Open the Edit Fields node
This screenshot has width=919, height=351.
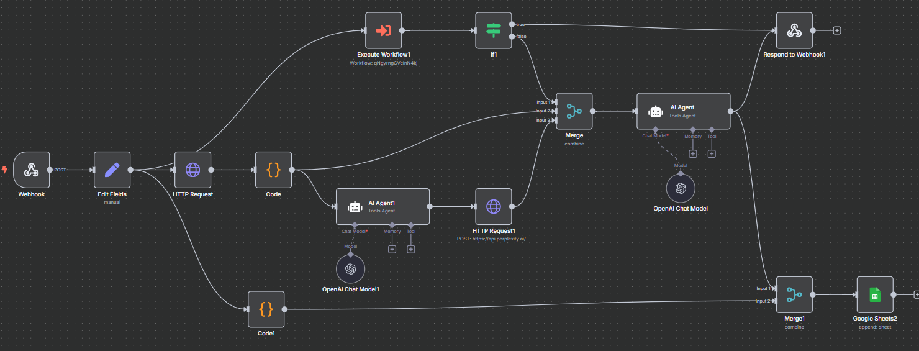[x=112, y=170]
